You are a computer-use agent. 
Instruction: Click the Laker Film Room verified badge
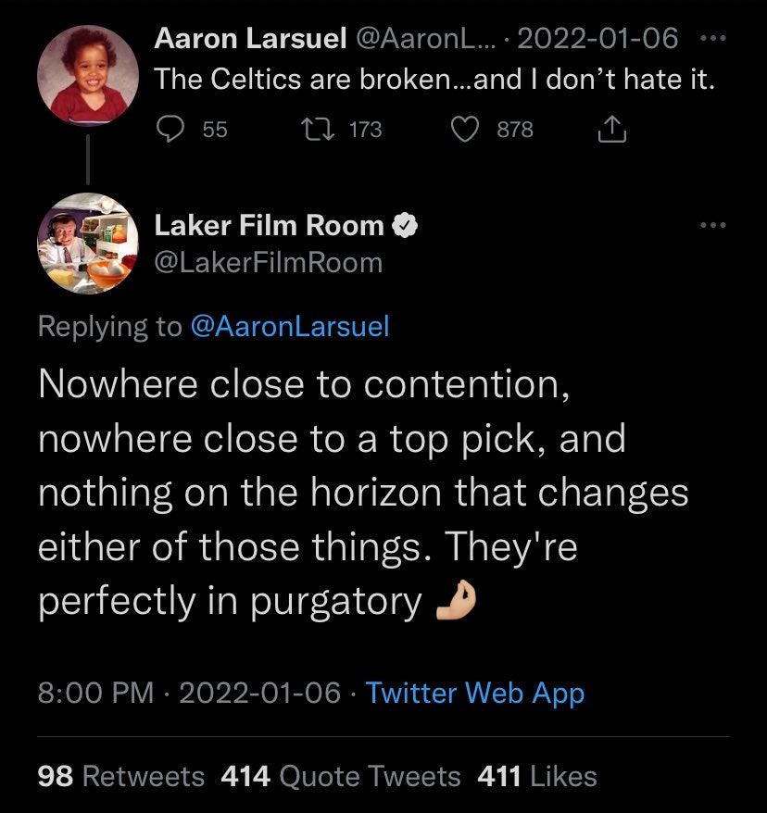(405, 224)
